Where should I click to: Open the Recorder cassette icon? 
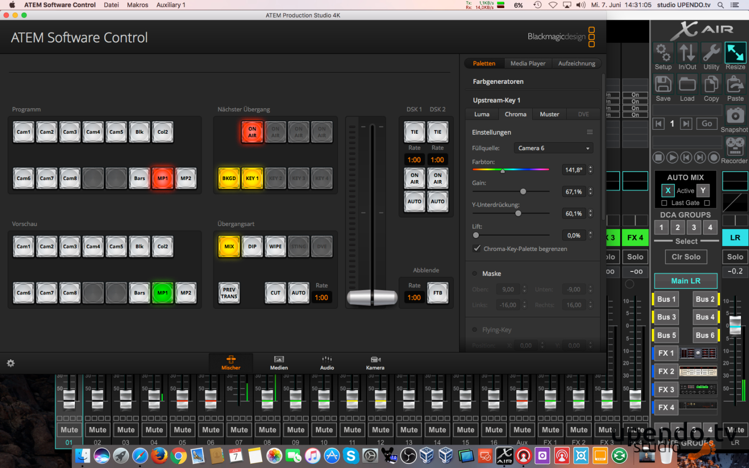[735, 146]
